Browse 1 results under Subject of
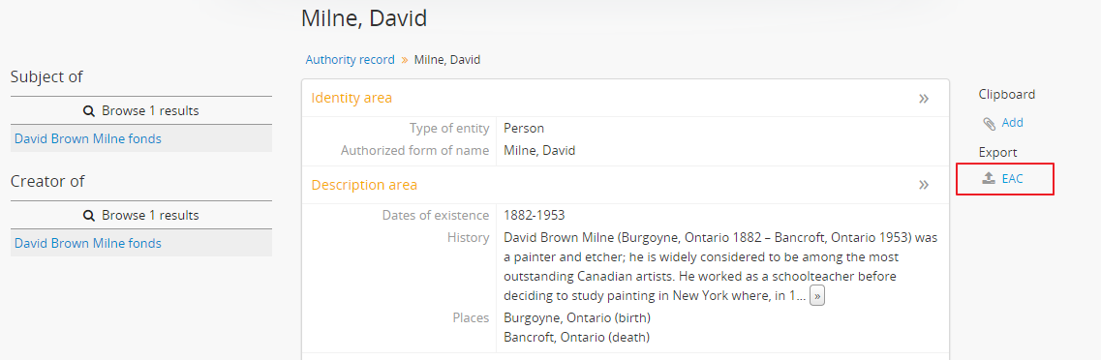The image size is (1101, 360). (141, 111)
